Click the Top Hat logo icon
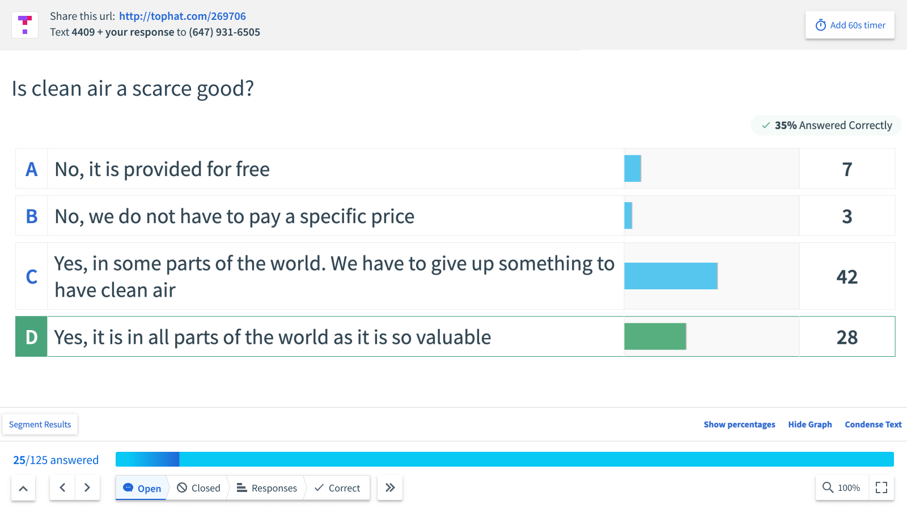Image resolution: width=907 pixels, height=509 pixels. tap(25, 25)
